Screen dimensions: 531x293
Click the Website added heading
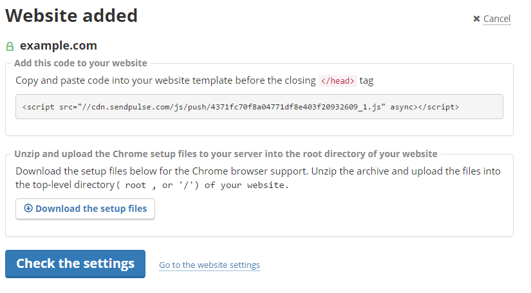coord(71,15)
